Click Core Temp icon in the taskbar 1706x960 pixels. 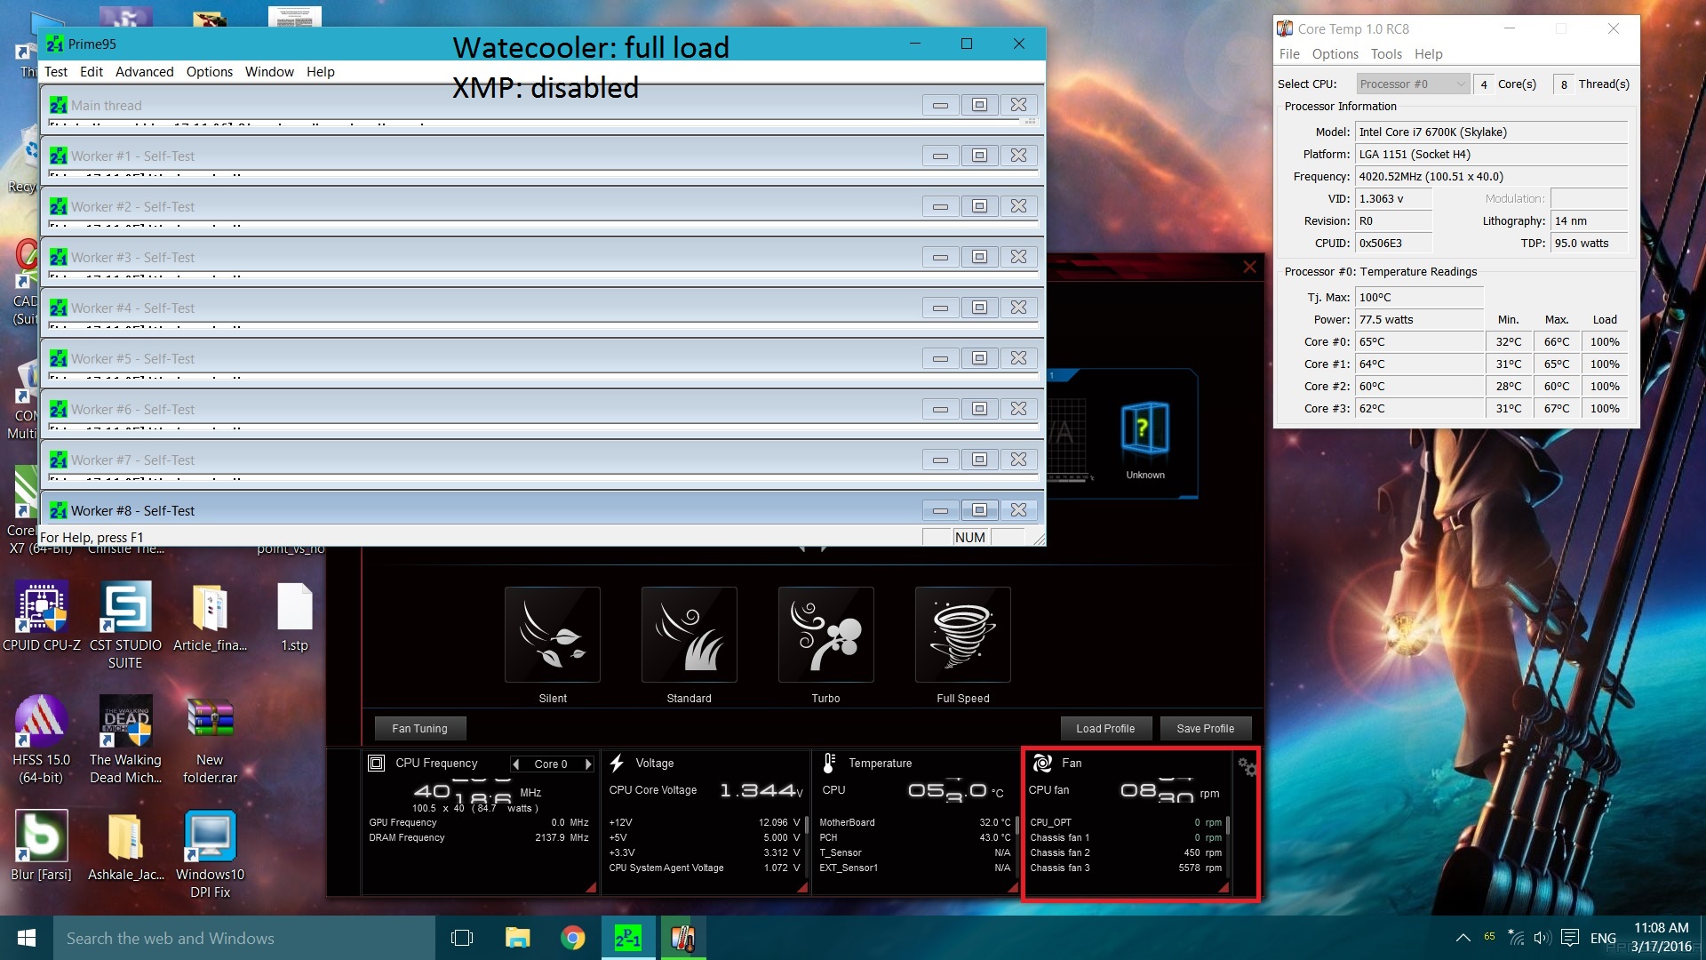(x=682, y=938)
